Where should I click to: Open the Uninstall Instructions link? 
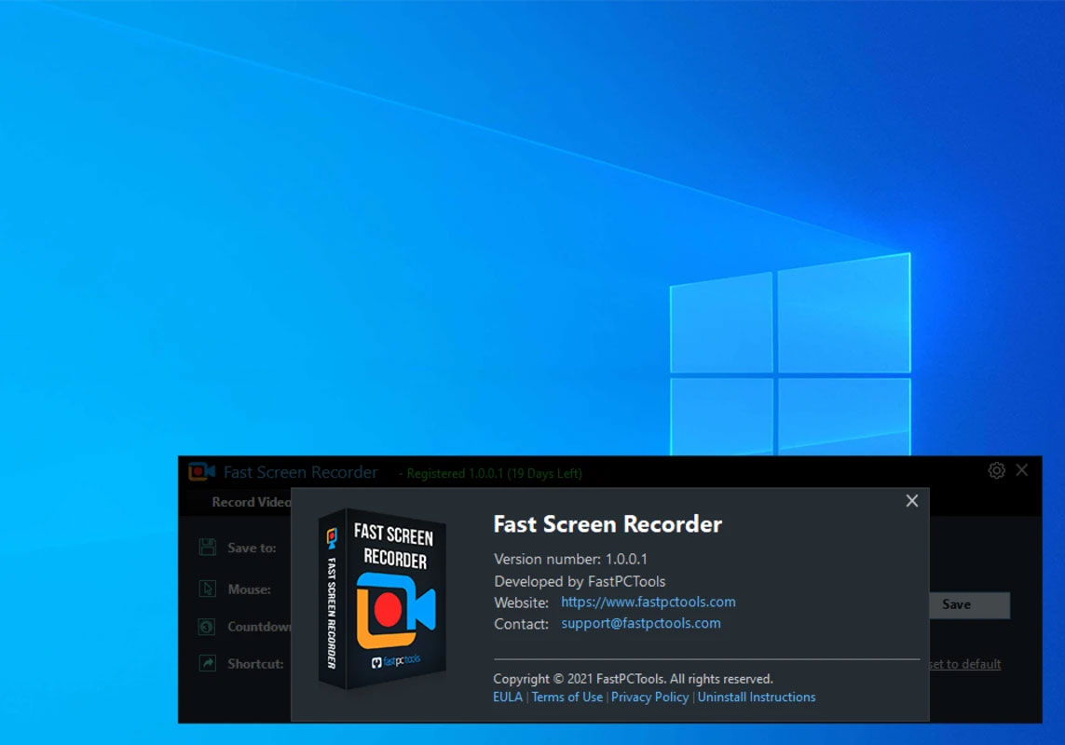click(756, 697)
